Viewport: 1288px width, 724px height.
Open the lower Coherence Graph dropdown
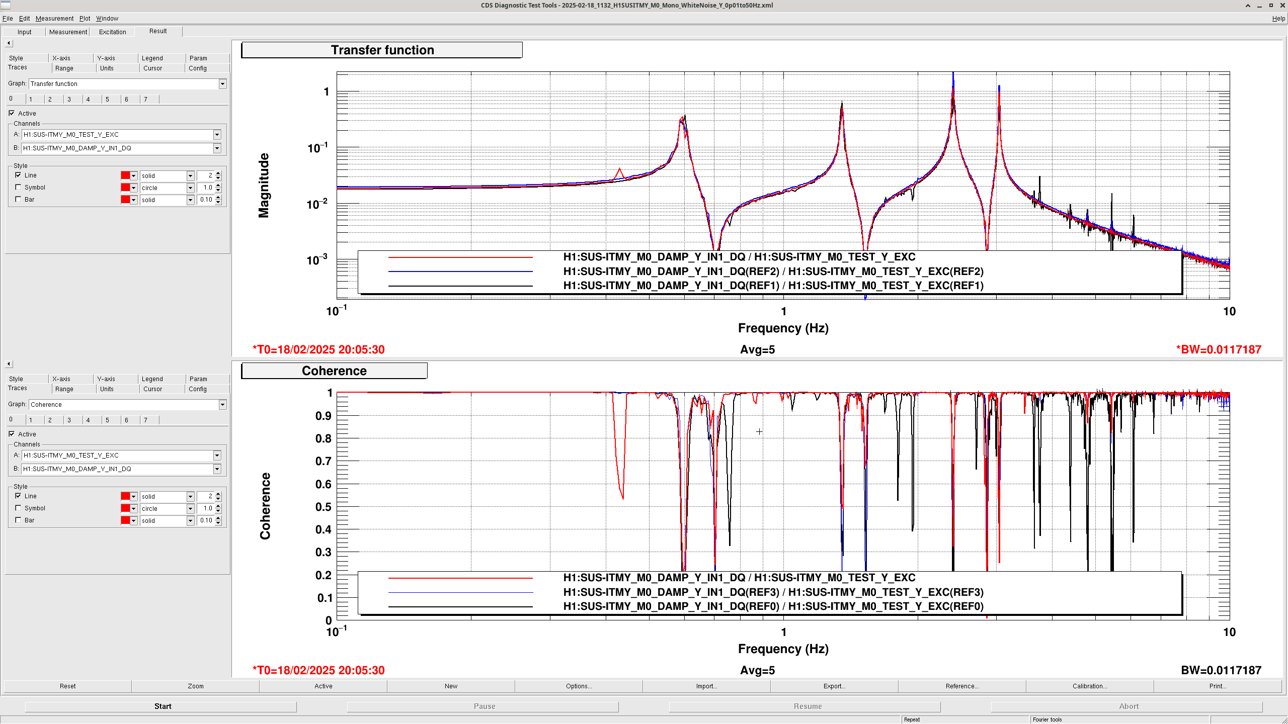222,405
